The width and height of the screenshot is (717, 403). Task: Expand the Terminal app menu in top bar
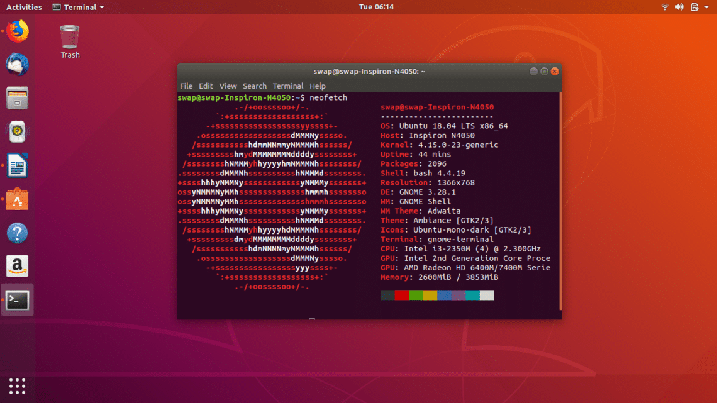(78, 7)
